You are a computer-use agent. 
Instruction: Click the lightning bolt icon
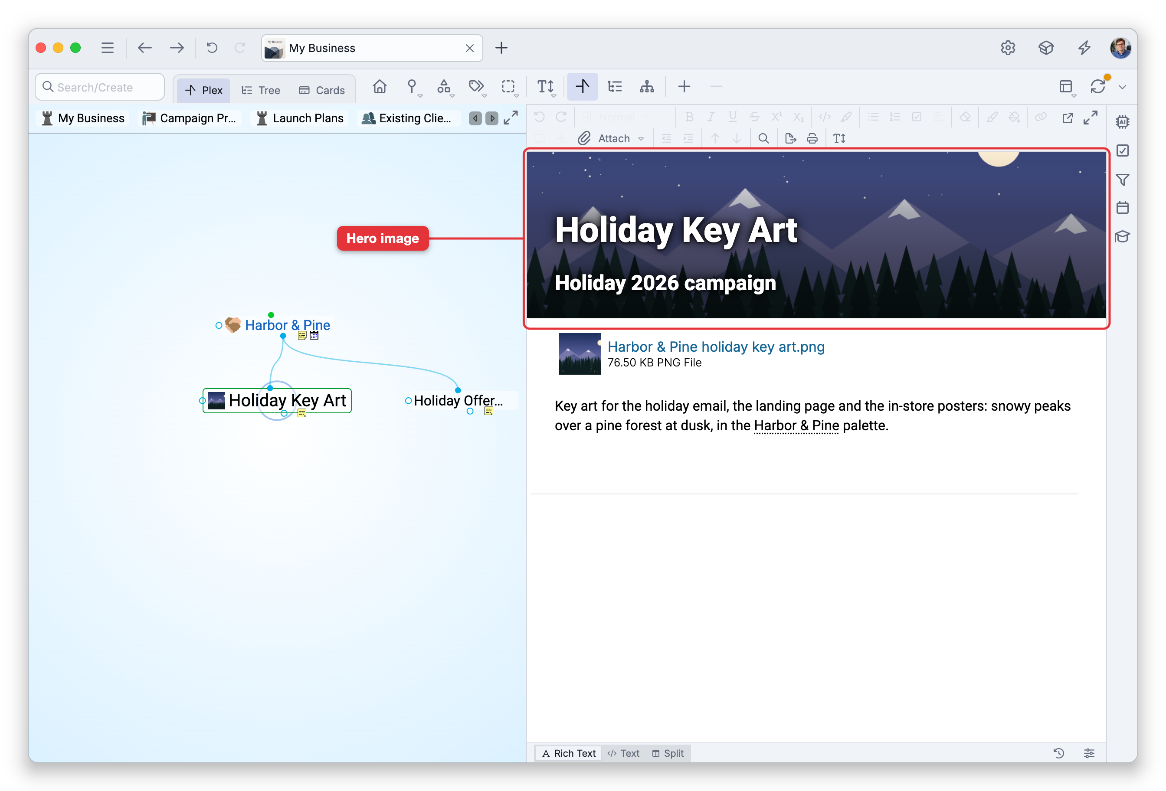[1084, 48]
